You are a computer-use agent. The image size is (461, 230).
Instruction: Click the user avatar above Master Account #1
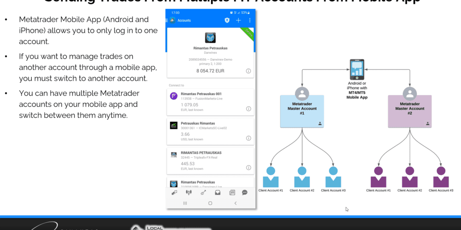click(302, 94)
